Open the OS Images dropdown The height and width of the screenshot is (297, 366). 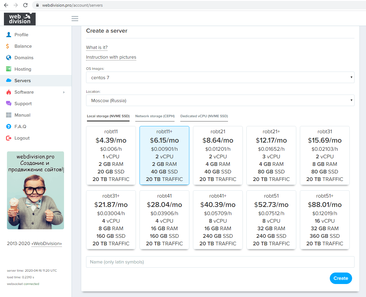point(220,78)
